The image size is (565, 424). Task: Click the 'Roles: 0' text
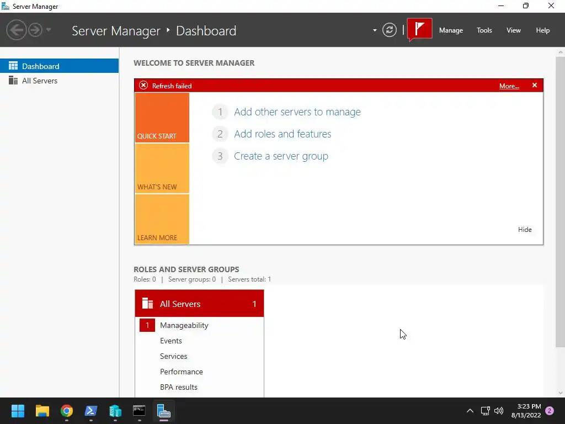(145, 279)
